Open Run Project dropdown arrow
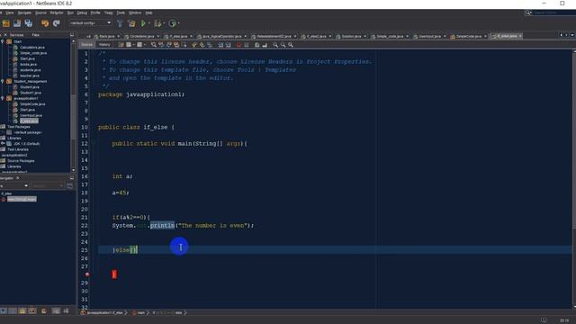The height and width of the screenshot is (324, 576). pyautogui.click(x=148, y=23)
